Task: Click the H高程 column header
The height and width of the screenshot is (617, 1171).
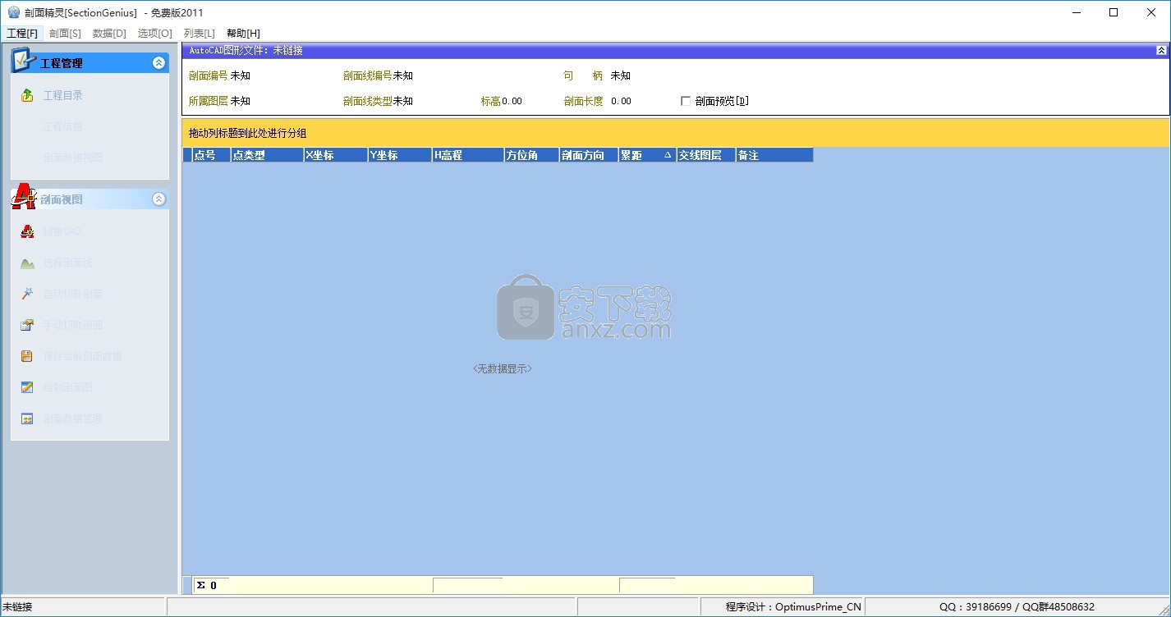Action: point(468,155)
